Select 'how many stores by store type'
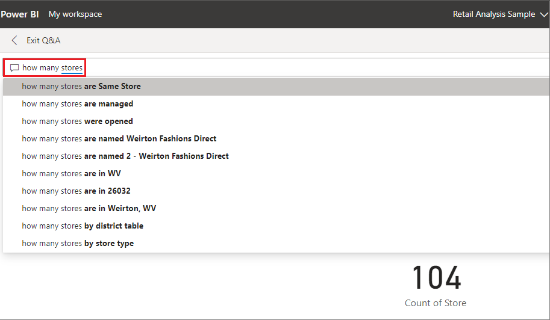Image resolution: width=550 pixels, height=320 pixels. (x=276, y=244)
